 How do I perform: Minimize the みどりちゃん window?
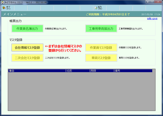coord(148,2)
